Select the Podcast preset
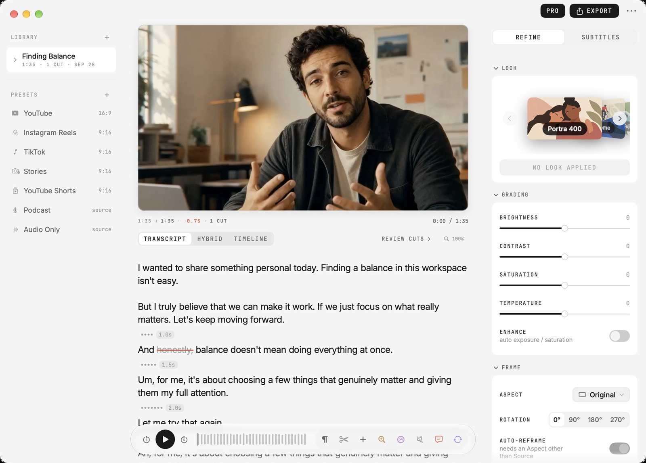This screenshot has height=463, width=646. click(x=61, y=210)
